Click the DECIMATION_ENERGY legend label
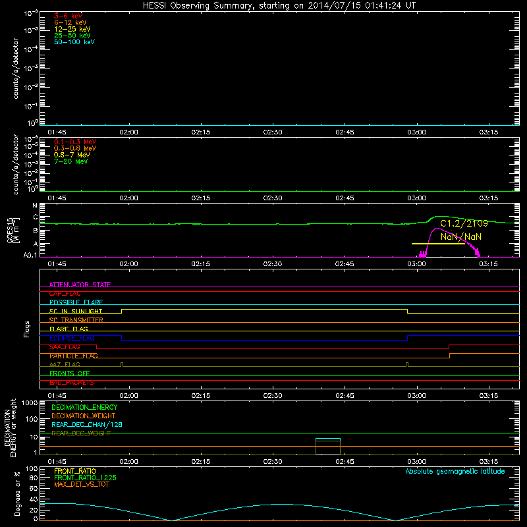Screen dimensions: 527x527 84,407
